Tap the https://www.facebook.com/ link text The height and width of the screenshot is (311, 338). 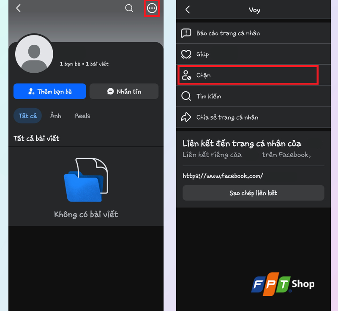coord(223,176)
